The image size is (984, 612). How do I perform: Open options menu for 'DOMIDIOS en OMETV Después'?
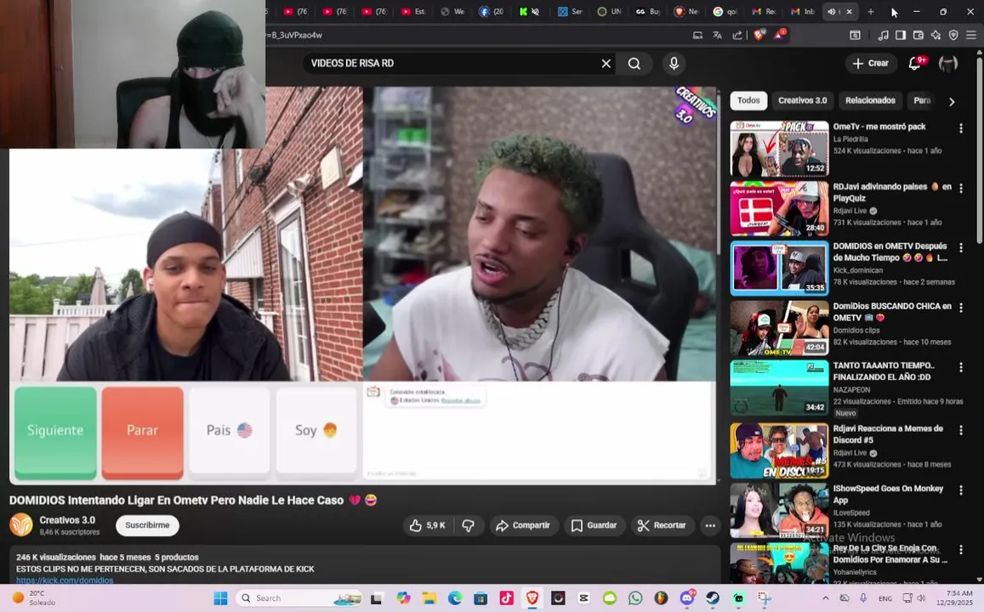(x=961, y=247)
